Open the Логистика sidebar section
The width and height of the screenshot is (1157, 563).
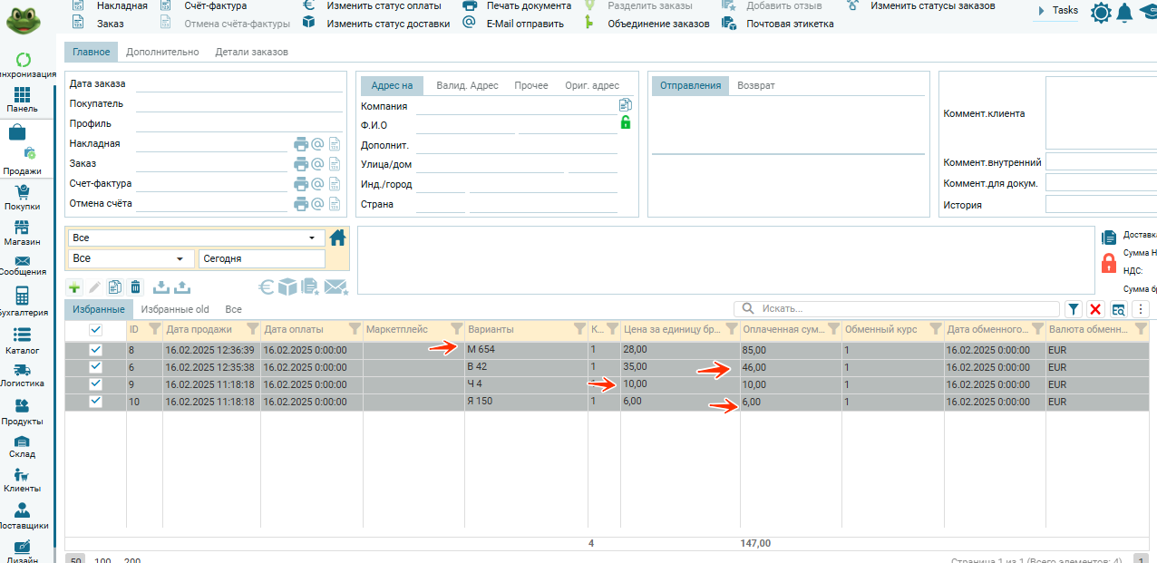(x=23, y=375)
